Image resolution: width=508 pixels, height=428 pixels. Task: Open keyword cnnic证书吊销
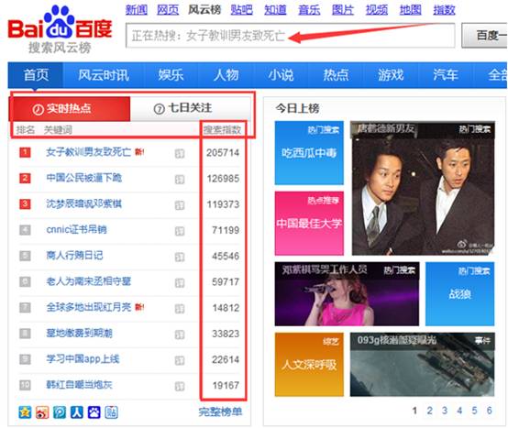[76, 229]
